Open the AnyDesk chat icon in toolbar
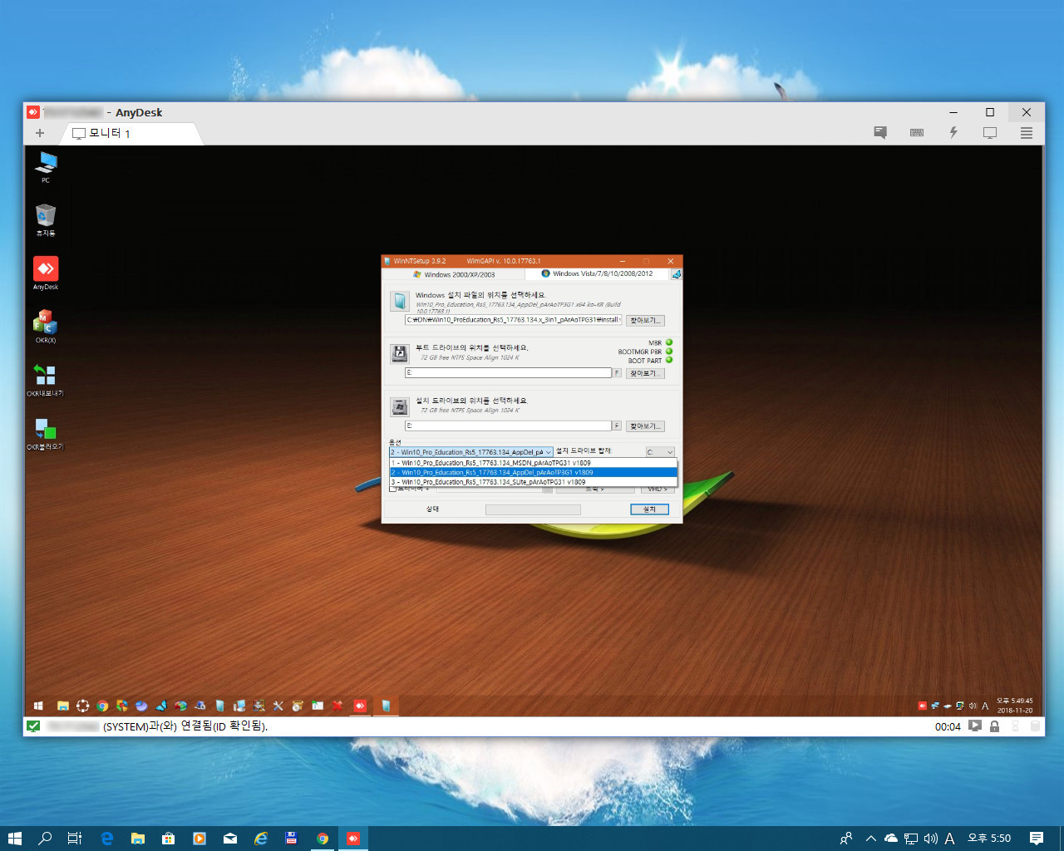Image resolution: width=1064 pixels, height=851 pixels. [x=880, y=133]
